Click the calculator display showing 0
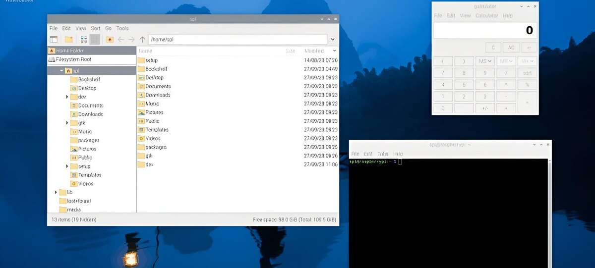595x268 pixels. click(x=484, y=30)
